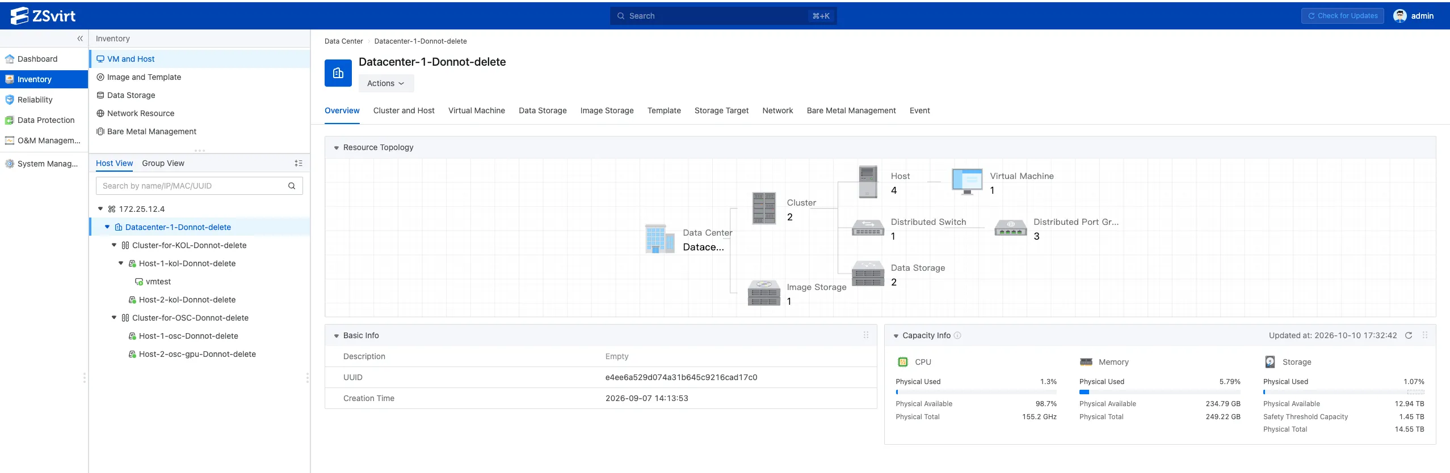
Task: Collapse the 172.25.12.4 tree node
Action: (100, 209)
